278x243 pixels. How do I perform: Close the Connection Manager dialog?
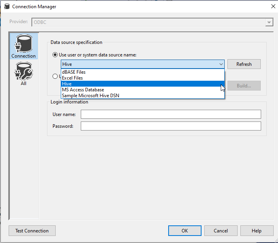[273, 6]
